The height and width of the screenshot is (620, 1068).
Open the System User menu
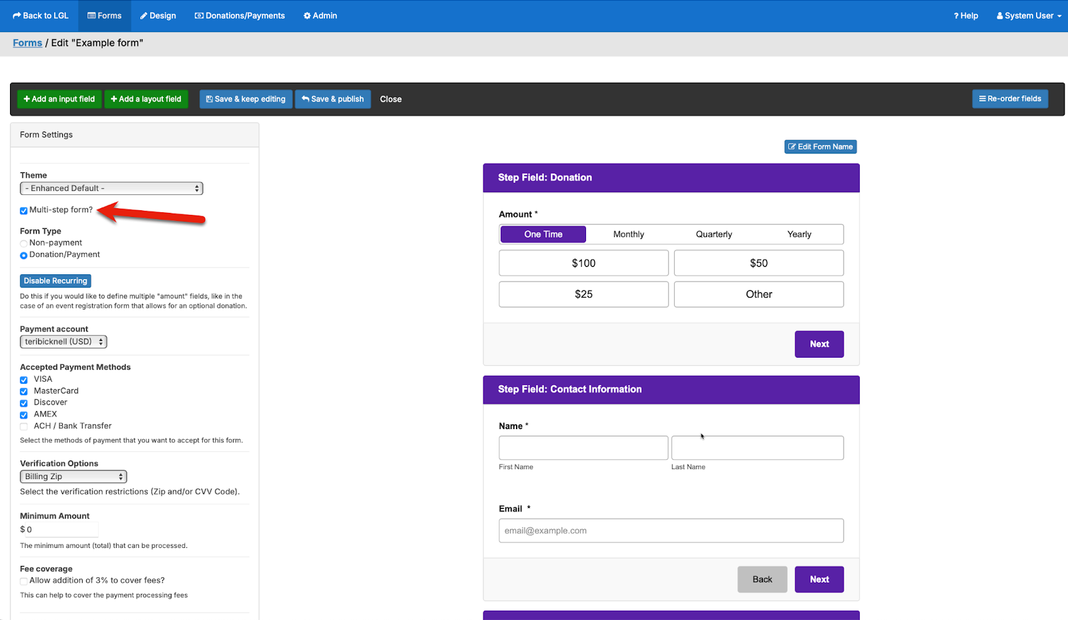pos(1029,15)
